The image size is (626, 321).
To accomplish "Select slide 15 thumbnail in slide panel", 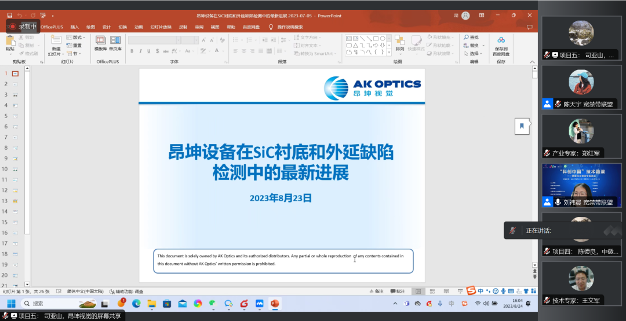I will (x=15, y=222).
